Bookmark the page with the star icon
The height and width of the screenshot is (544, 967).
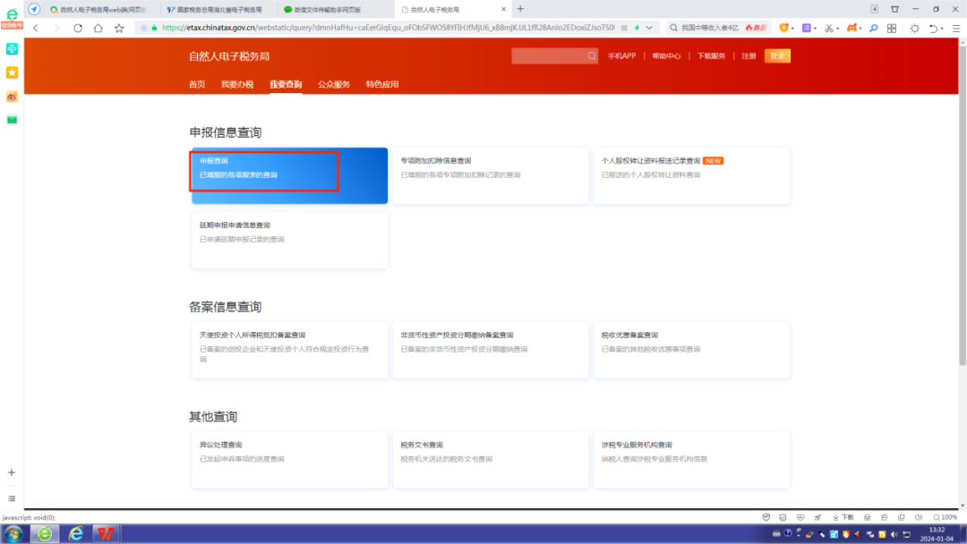point(119,28)
